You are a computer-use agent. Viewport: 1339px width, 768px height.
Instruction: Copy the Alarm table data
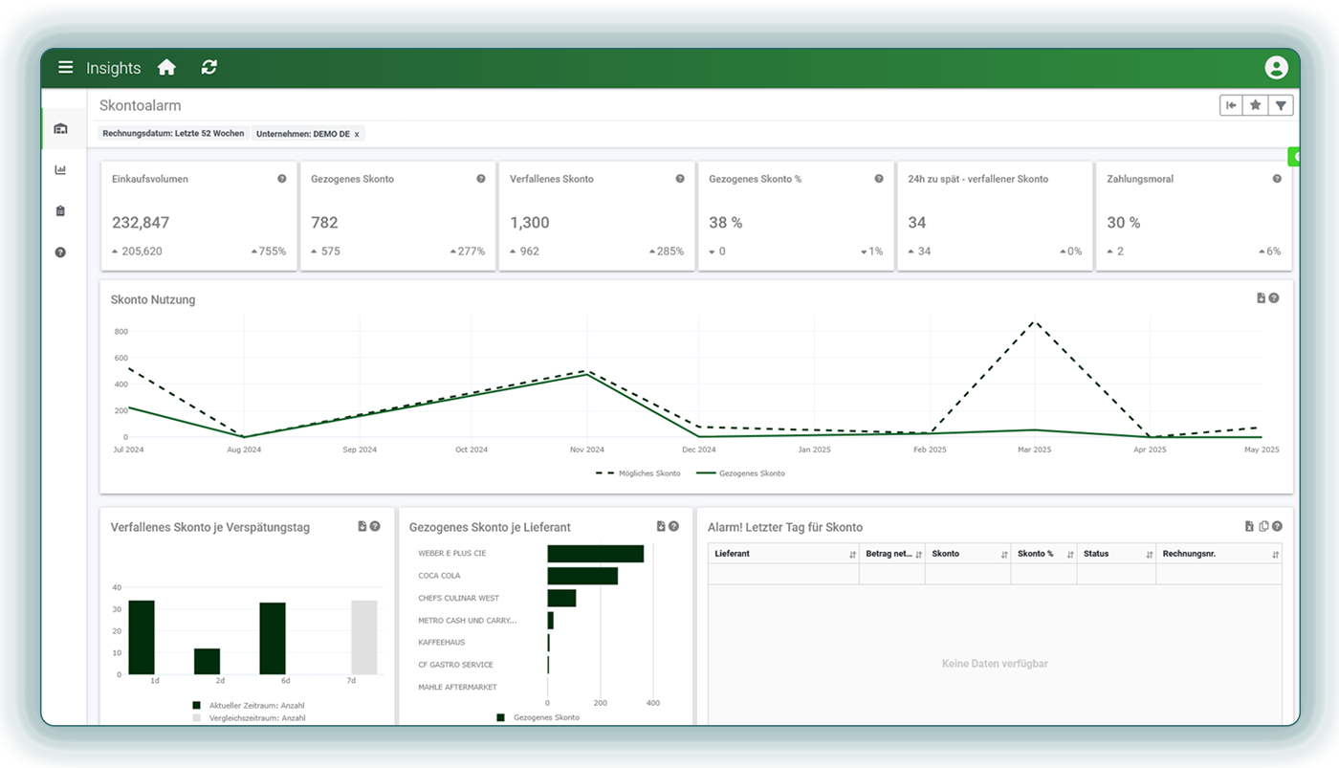[1263, 526]
